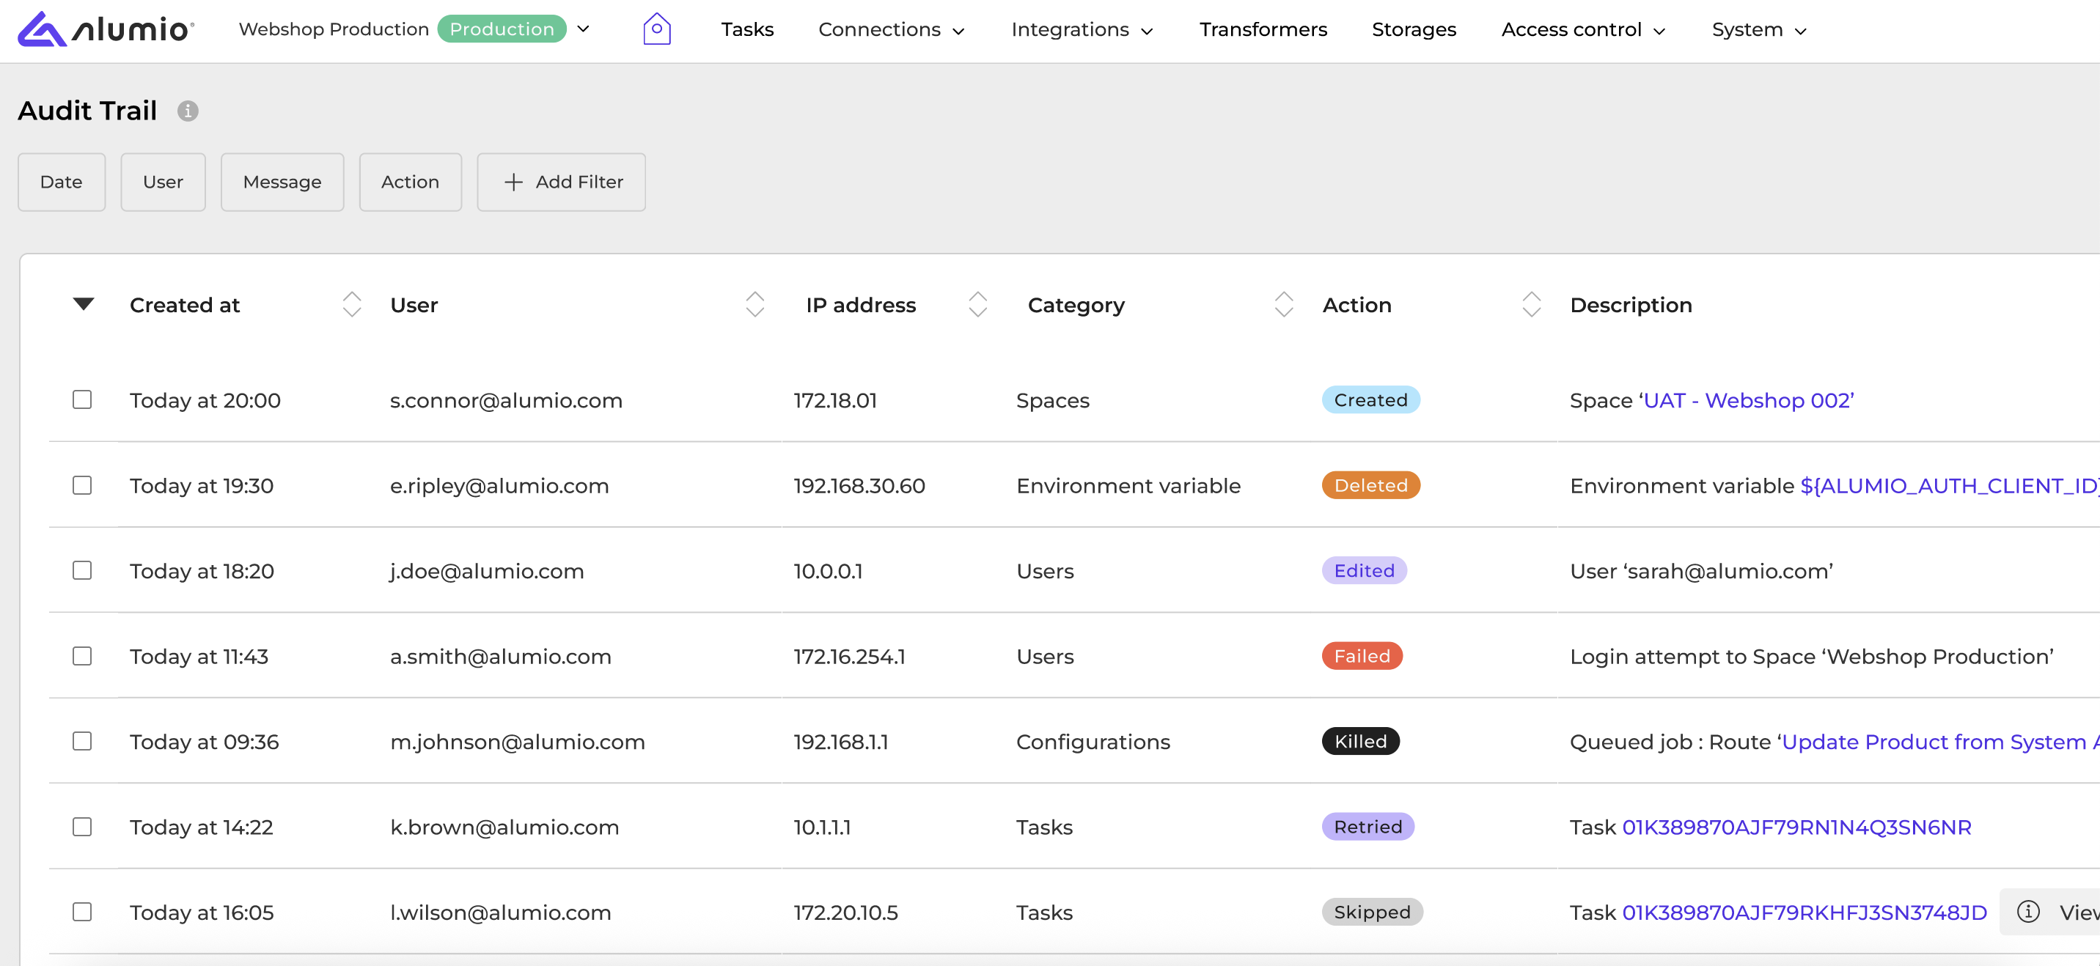The height and width of the screenshot is (966, 2100).
Task: Expand the select-all triangle in table header
Action: coord(83,304)
